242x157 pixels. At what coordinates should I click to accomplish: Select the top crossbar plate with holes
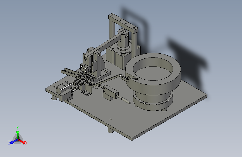point(123,23)
